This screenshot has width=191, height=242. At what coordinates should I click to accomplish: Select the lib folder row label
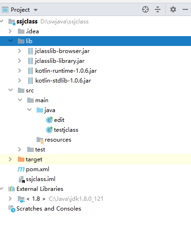coord(29,41)
